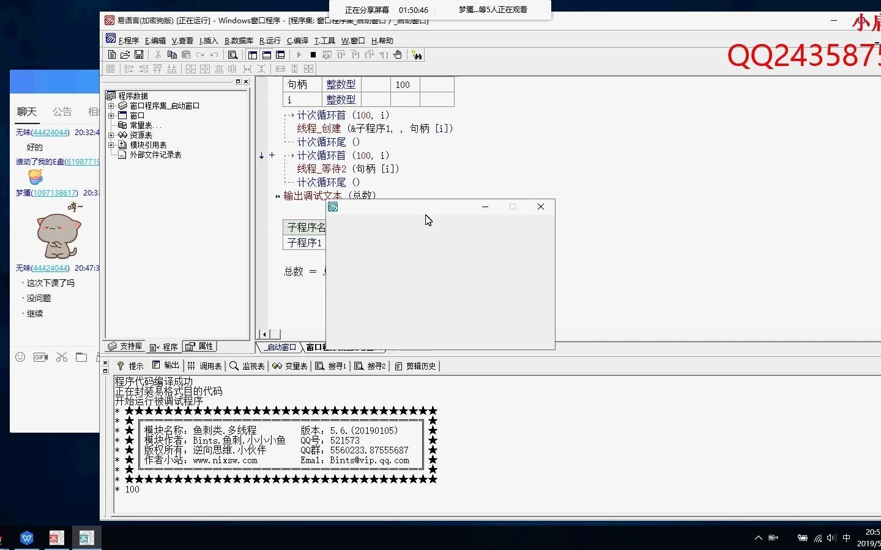
Task: Click the Run play arrow icon
Action: click(299, 55)
